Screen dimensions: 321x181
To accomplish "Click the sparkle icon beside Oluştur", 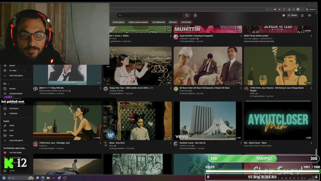I will 284,15.
